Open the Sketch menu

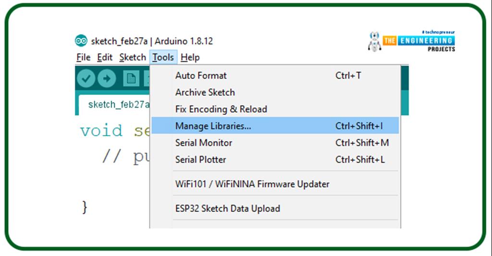click(133, 57)
